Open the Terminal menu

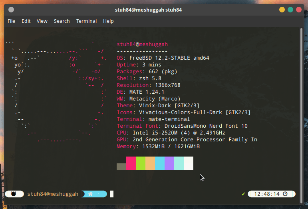(86, 21)
